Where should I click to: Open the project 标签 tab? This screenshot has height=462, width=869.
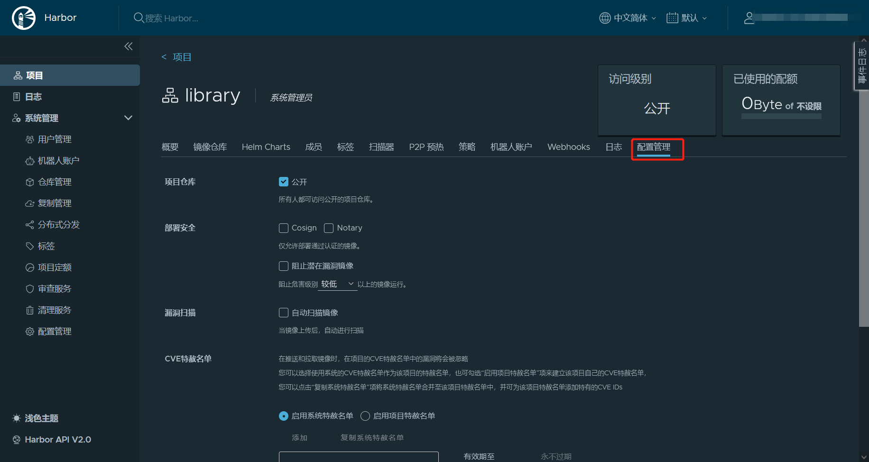pos(346,147)
